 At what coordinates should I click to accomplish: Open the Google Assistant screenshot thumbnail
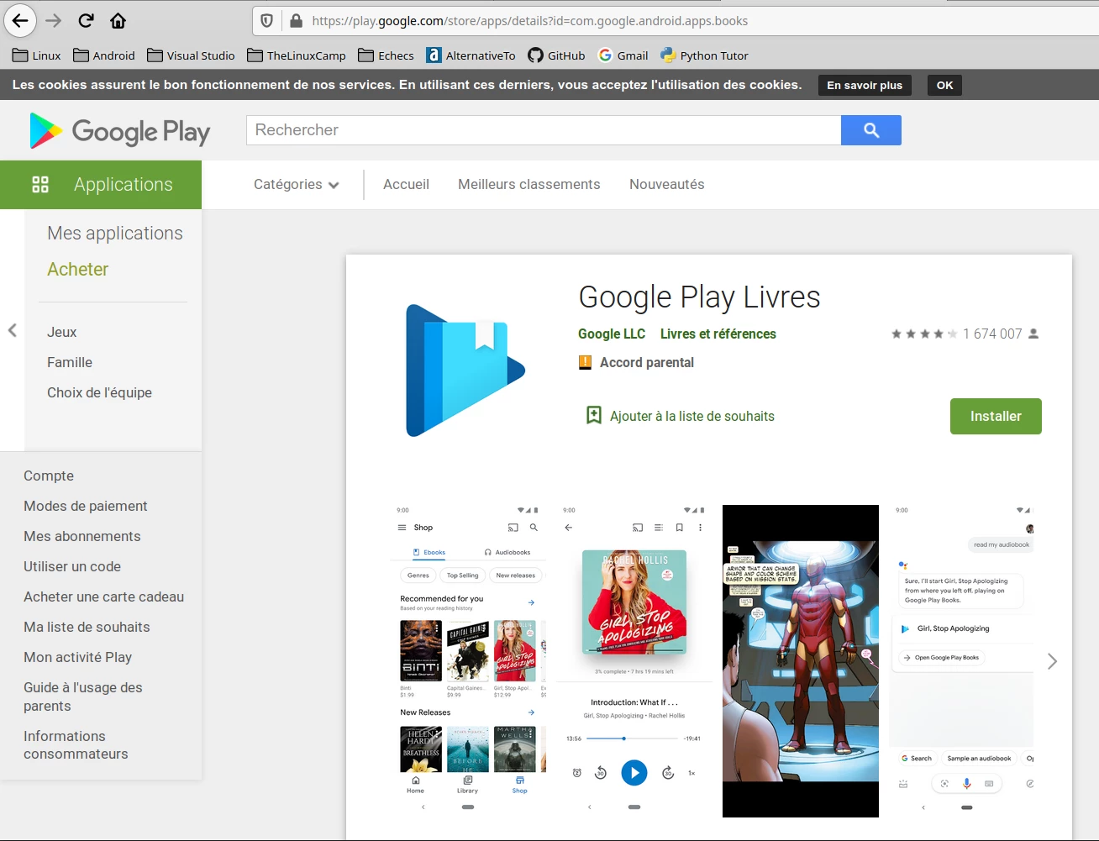point(963,661)
